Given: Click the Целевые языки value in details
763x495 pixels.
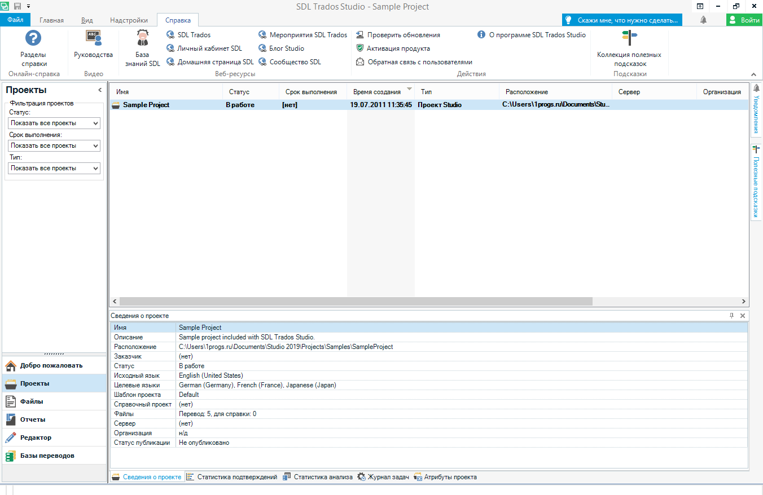Looking at the screenshot, I should pyautogui.click(x=257, y=385).
